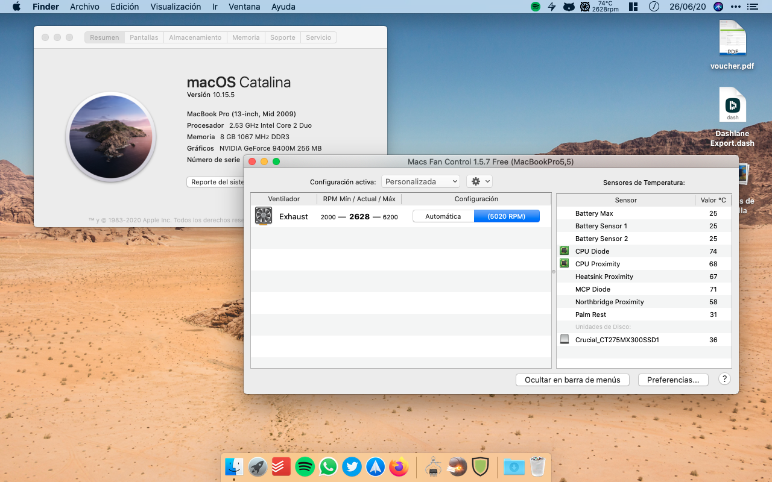Screen dimensions: 772x482
Task: Click the Ocultar en barra de menús button
Action: [x=572, y=380]
